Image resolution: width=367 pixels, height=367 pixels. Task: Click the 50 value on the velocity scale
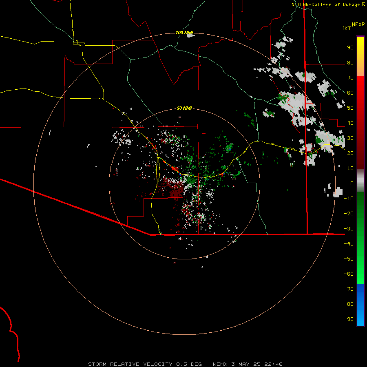point(350,108)
